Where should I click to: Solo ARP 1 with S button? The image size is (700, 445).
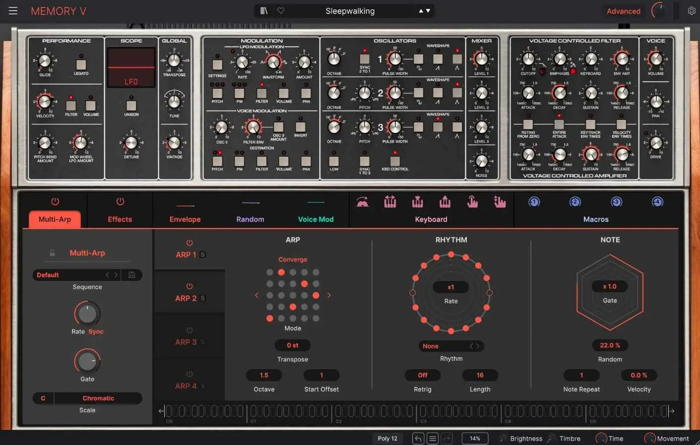click(203, 255)
